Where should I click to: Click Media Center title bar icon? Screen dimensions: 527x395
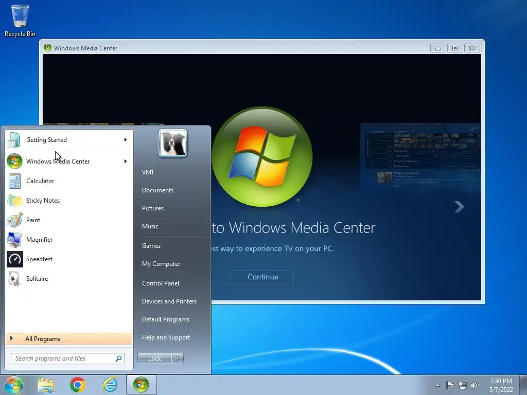tap(48, 48)
